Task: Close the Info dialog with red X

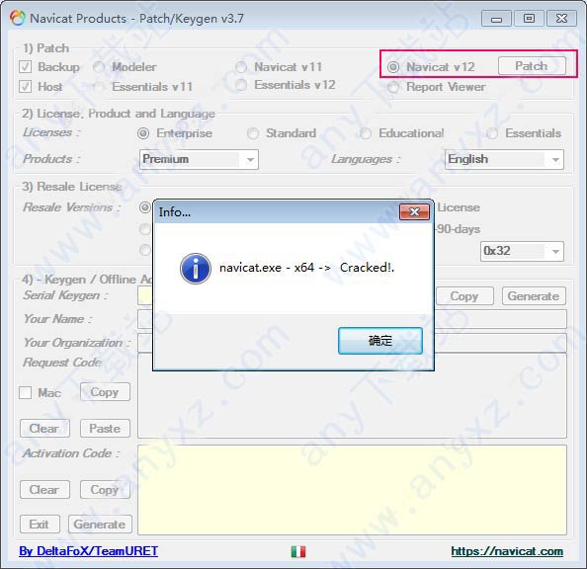Action: (414, 211)
